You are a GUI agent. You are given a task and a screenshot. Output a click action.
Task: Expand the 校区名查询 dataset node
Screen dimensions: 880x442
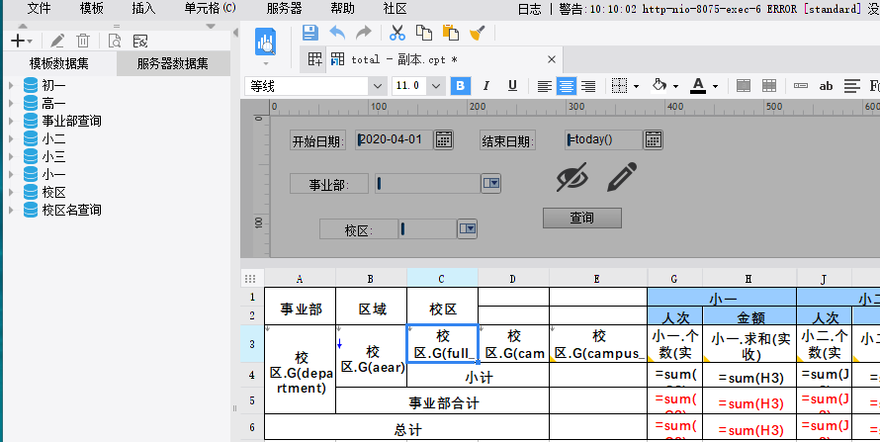point(11,210)
